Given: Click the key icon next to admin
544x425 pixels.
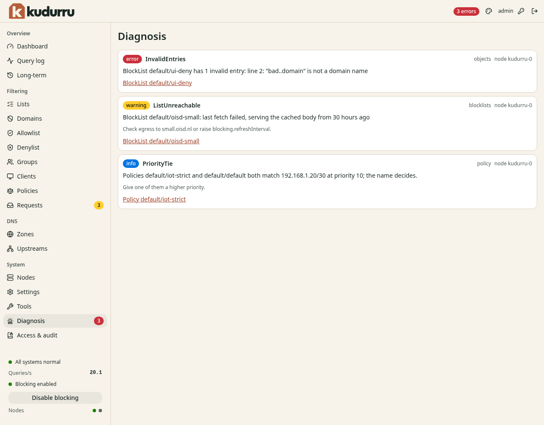Looking at the screenshot, I should click(x=521, y=11).
